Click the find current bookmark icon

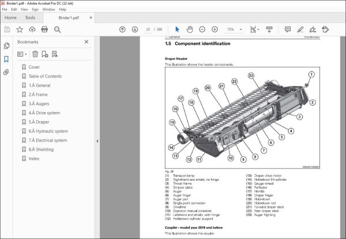pyautogui.click(x=55, y=54)
